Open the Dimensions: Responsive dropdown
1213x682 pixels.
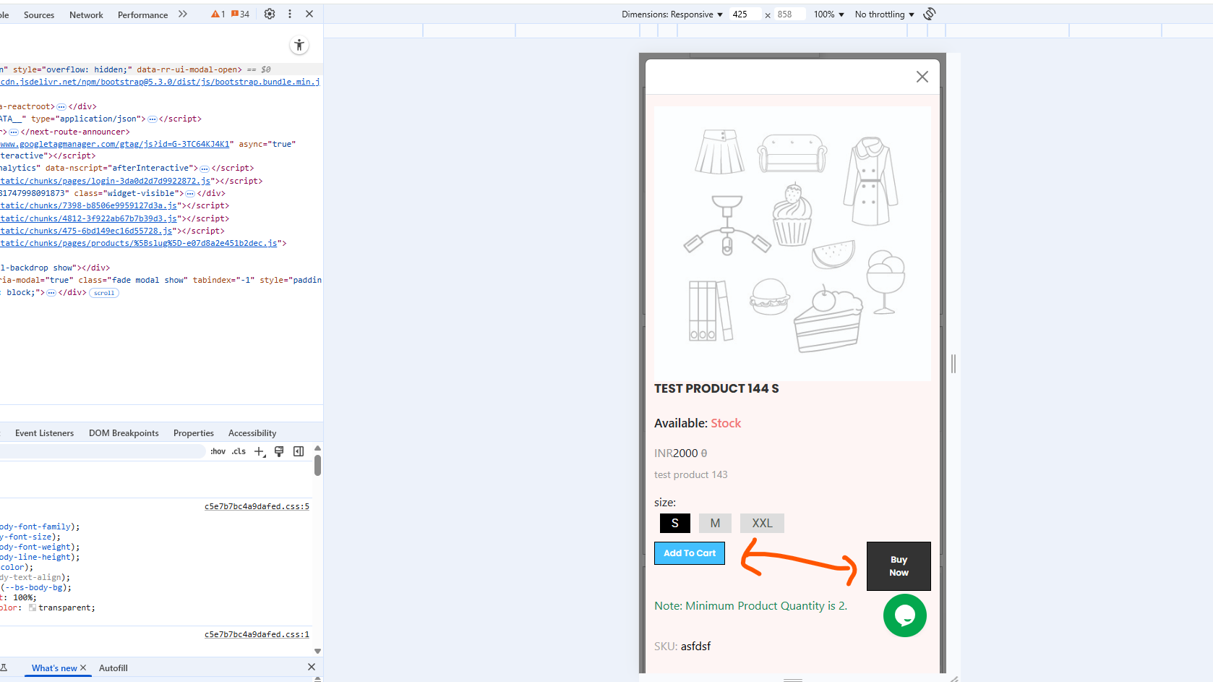(672, 14)
